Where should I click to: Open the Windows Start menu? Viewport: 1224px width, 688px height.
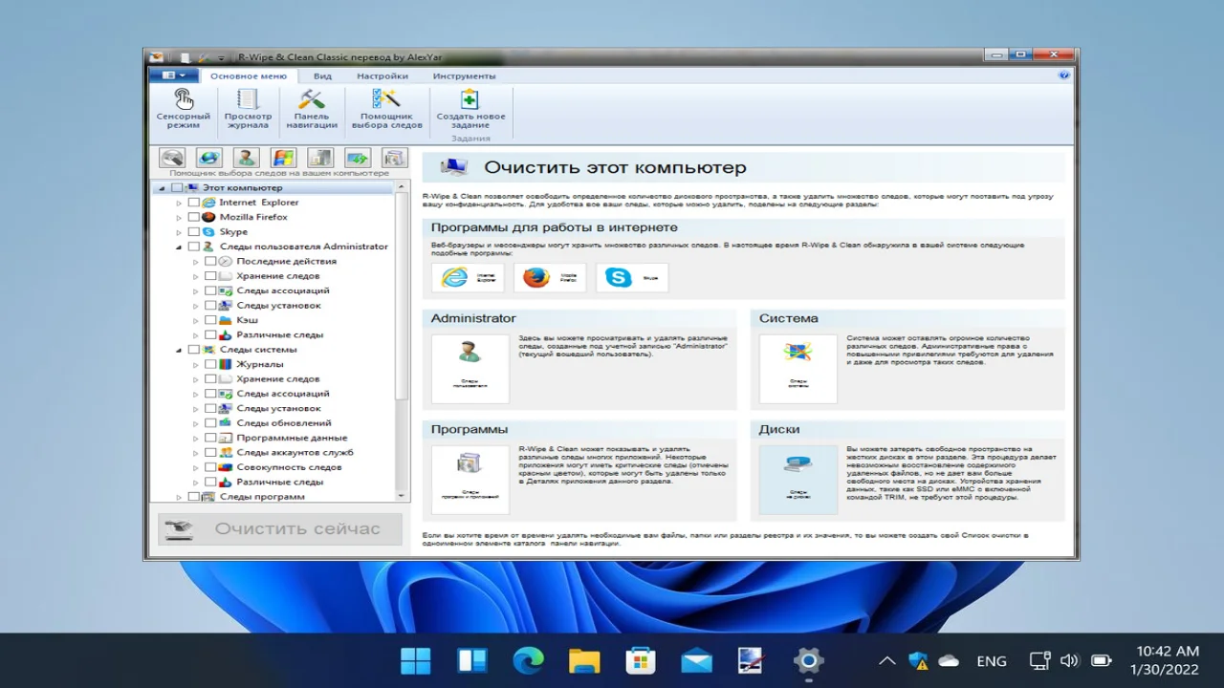pyautogui.click(x=416, y=659)
